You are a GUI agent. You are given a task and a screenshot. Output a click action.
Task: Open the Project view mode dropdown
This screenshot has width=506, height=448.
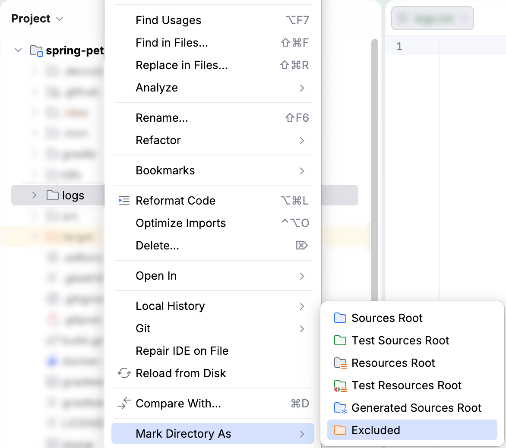pyautogui.click(x=60, y=19)
